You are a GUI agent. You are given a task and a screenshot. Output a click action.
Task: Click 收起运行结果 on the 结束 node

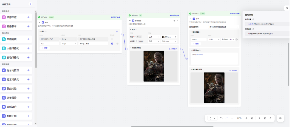click(235, 13)
